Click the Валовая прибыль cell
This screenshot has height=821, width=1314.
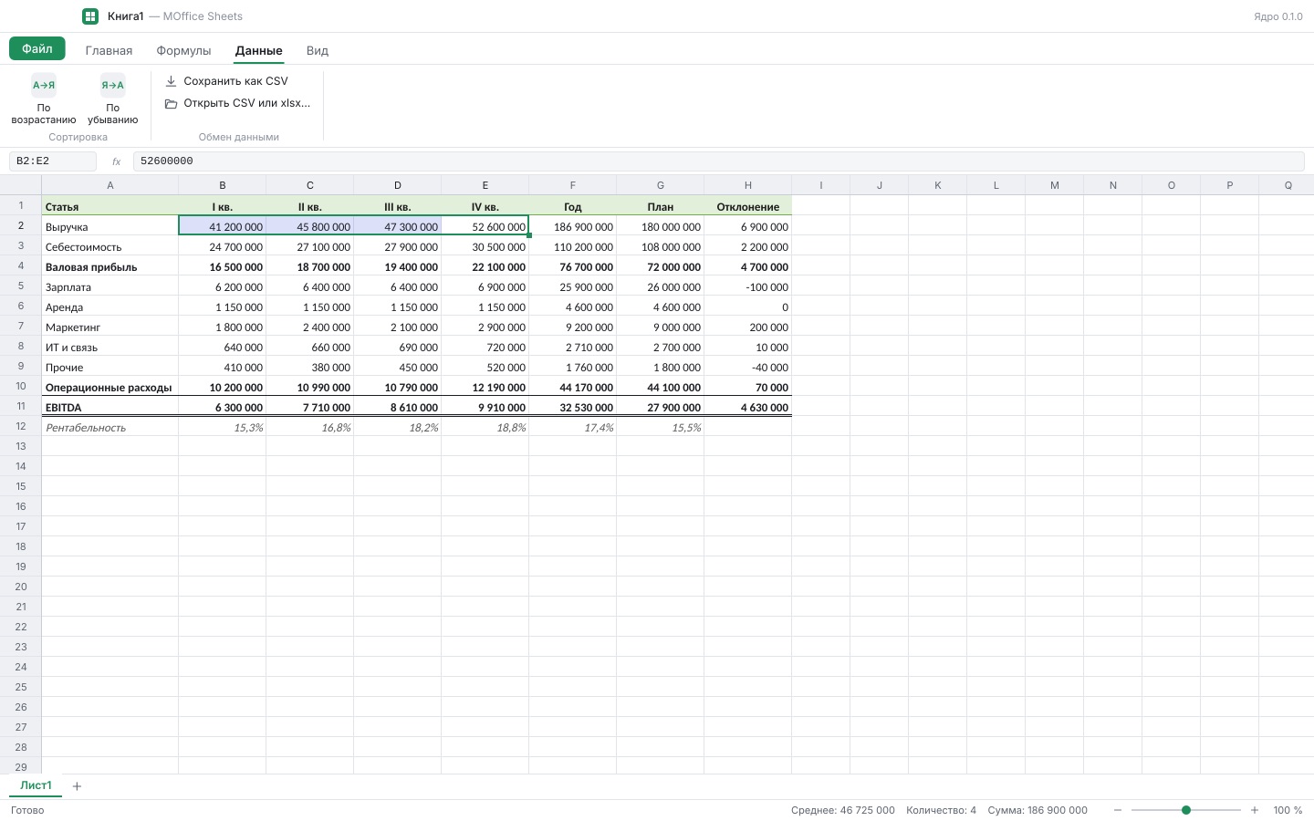click(110, 266)
